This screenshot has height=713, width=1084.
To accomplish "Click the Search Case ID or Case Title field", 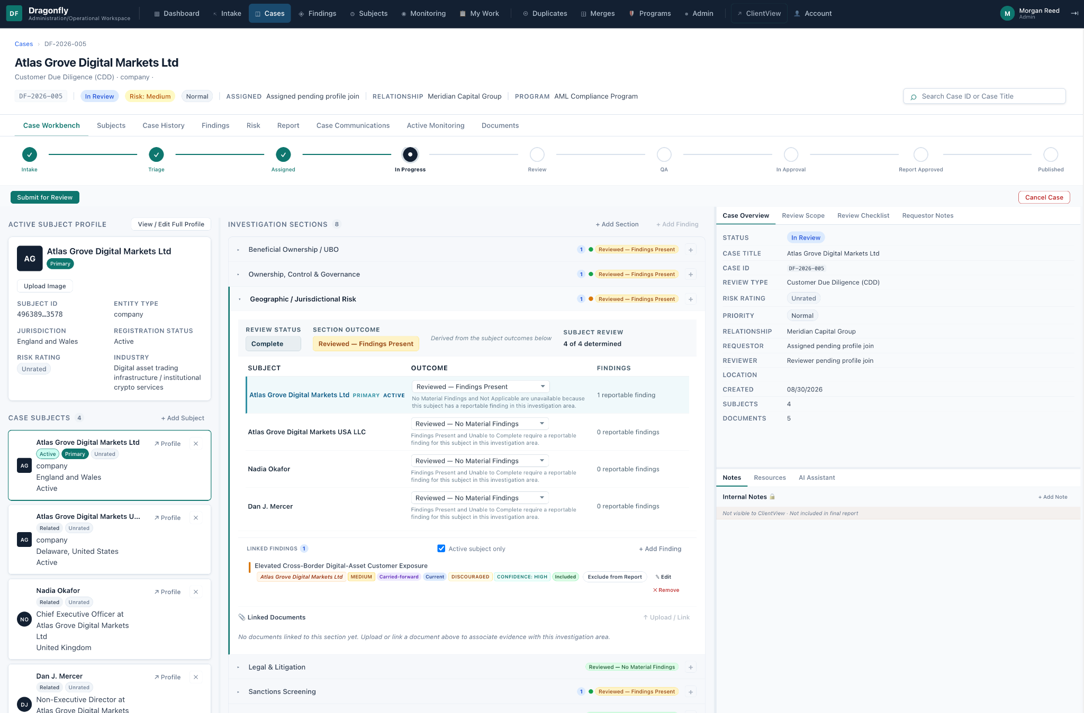I will 984,96.
